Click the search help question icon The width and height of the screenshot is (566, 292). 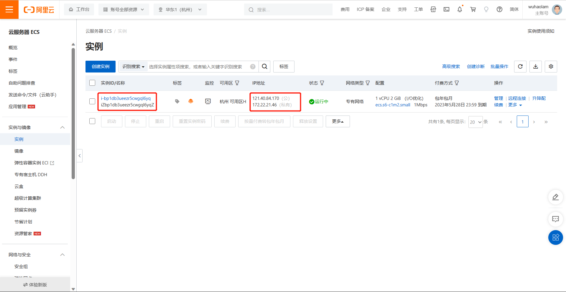point(253,67)
